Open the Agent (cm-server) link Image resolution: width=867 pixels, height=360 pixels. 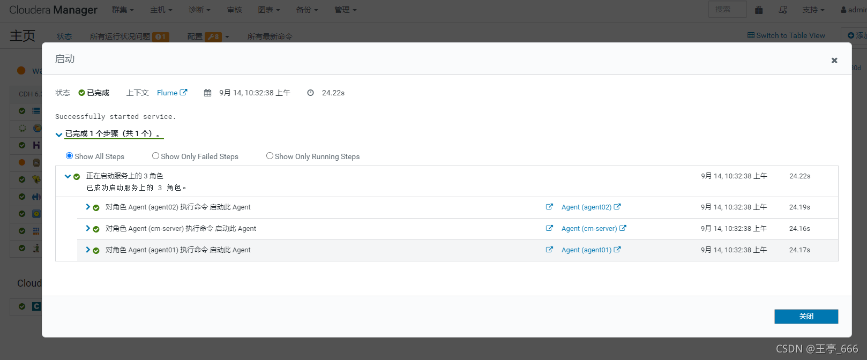click(589, 228)
